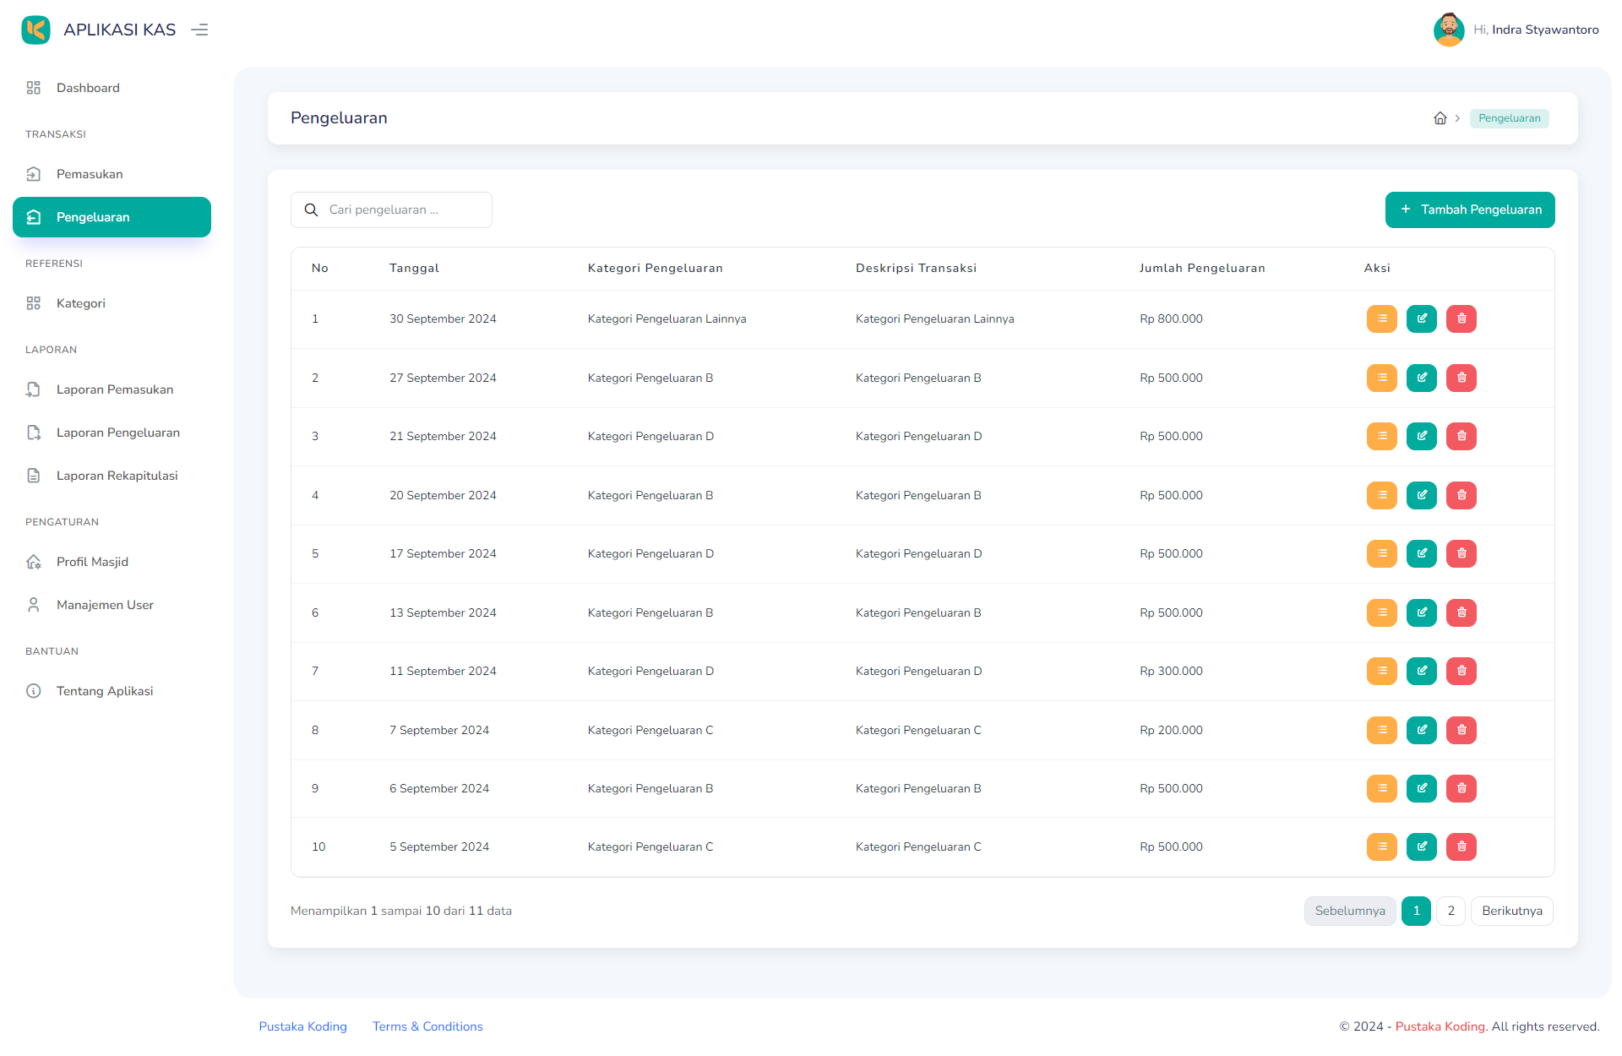The height and width of the screenshot is (1056, 1622).
Task: Click the Tambah Pengeluaran button
Action: (x=1470, y=210)
